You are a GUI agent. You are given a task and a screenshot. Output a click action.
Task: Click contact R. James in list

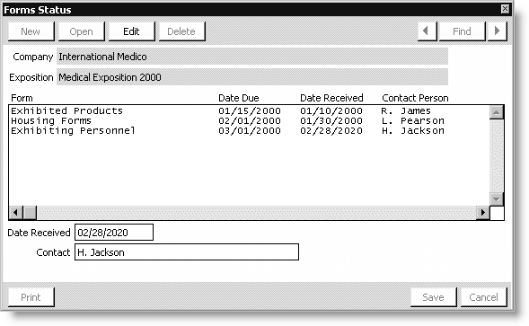pos(406,110)
